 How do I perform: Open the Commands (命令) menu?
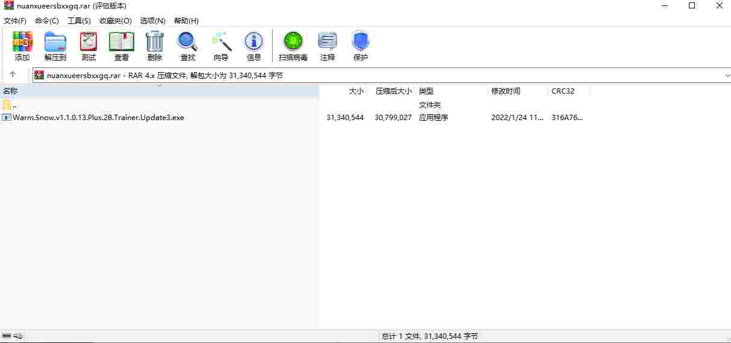pyautogui.click(x=47, y=20)
